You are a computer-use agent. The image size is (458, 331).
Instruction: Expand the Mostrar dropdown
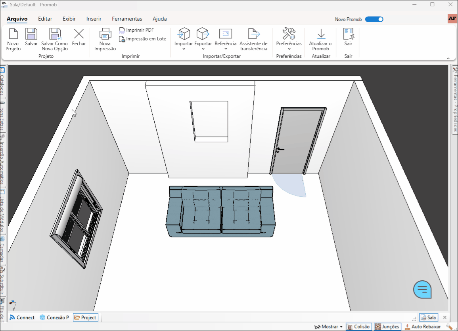tap(328, 326)
